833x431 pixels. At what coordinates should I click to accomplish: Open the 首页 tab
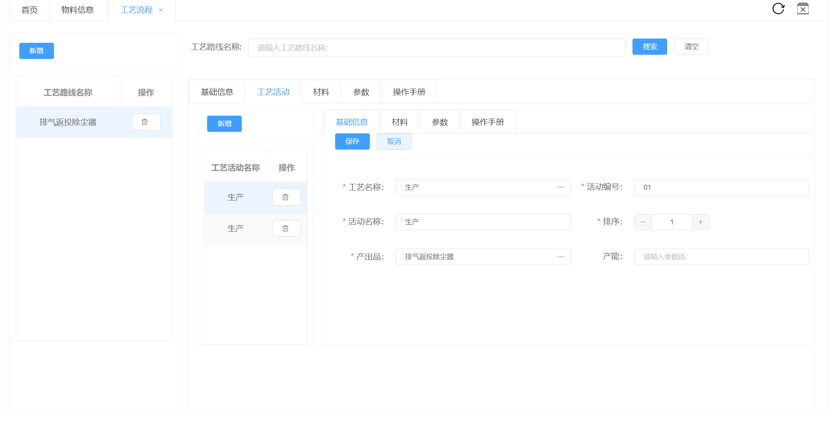point(29,10)
